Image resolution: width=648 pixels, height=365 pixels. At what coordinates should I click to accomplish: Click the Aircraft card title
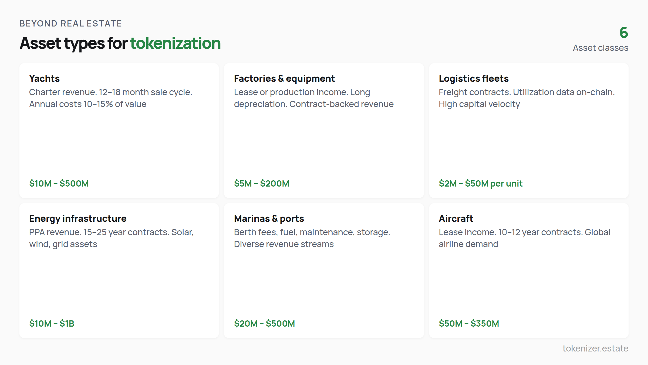pyautogui.click(x=456, y=218)
